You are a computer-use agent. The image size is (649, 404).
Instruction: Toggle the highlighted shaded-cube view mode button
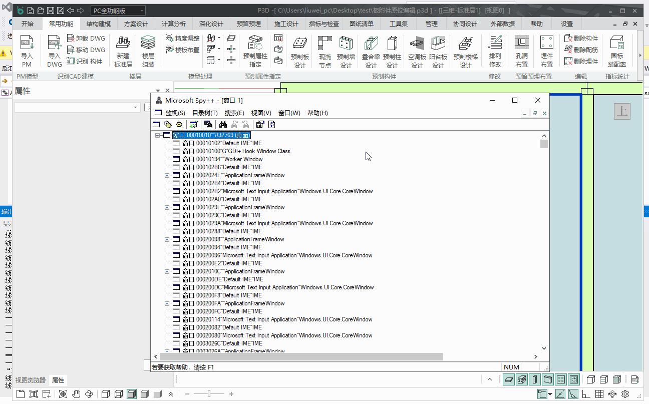pyautogui.click(x=132, y=394)
